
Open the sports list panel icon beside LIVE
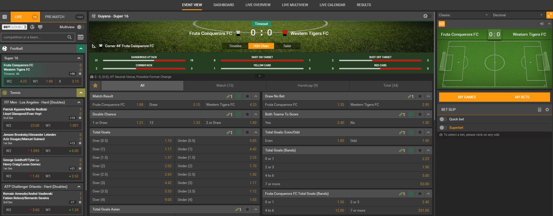(5, 17)
